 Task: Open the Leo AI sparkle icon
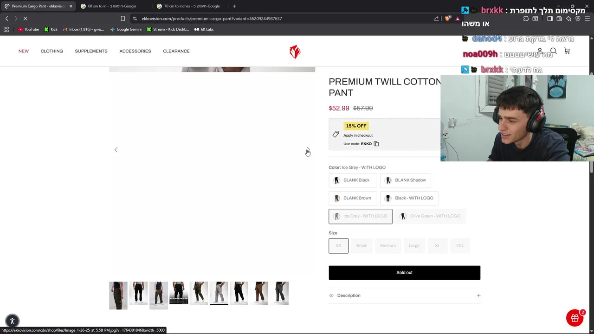point(568,19)
